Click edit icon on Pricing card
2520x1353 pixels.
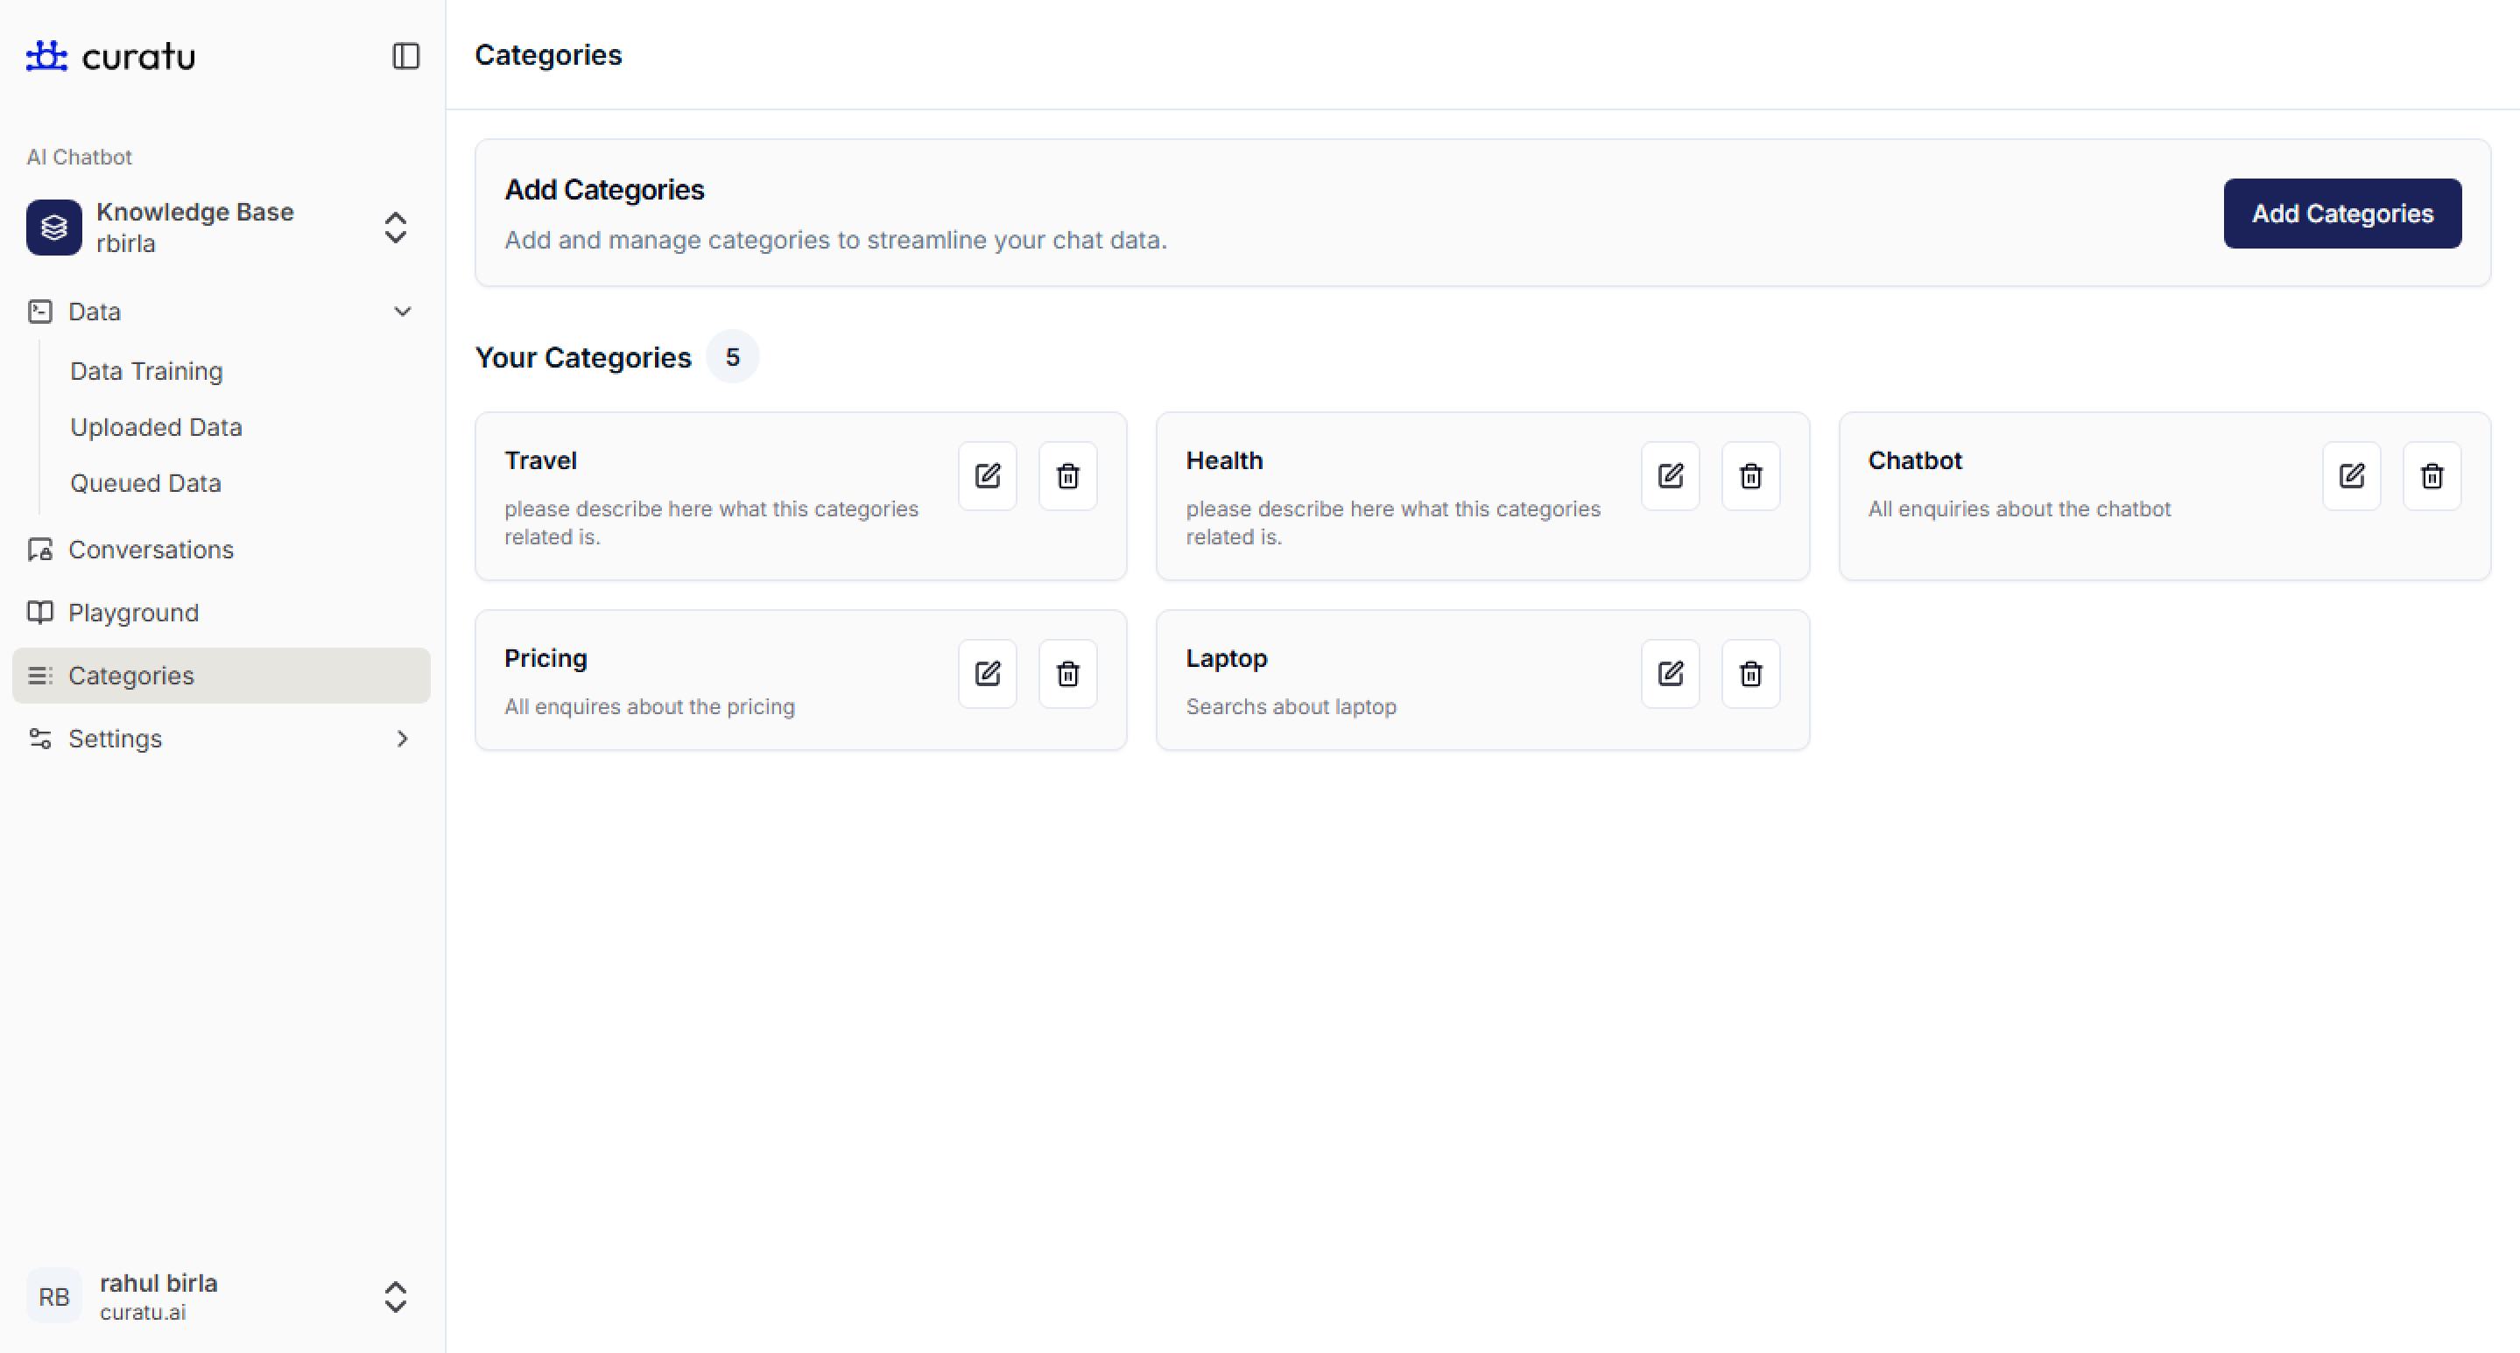coord(987,674)
